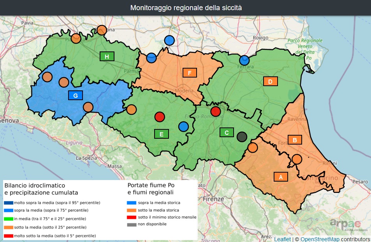This screenshot has width=371, height=242.
Task: Click the orange marker directly below label G
Action: 88,107
